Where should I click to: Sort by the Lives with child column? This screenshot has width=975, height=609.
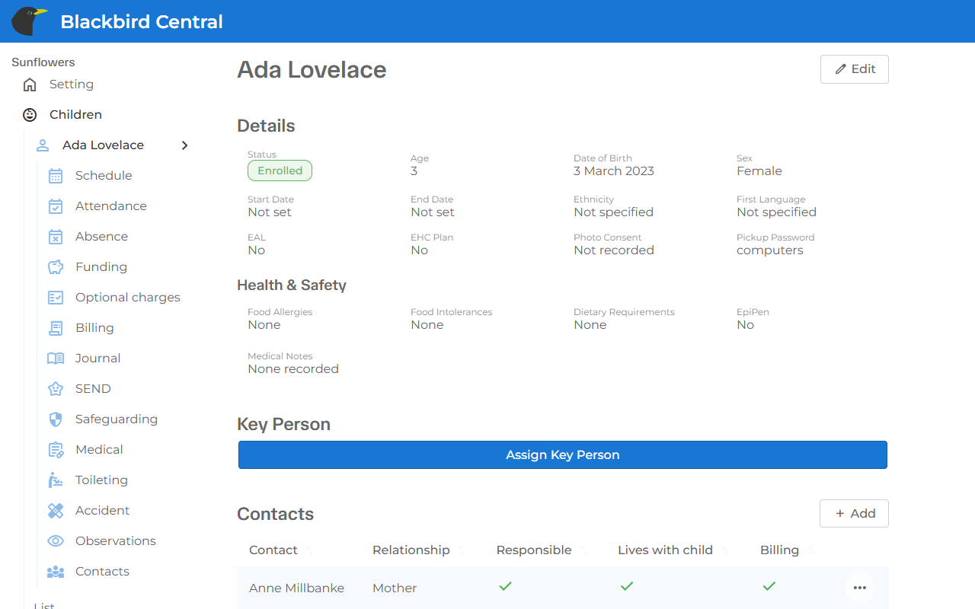(665, 550)
